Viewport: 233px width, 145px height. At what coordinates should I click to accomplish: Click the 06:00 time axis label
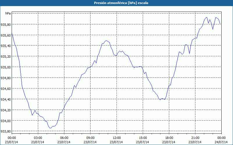coord(64,138)
